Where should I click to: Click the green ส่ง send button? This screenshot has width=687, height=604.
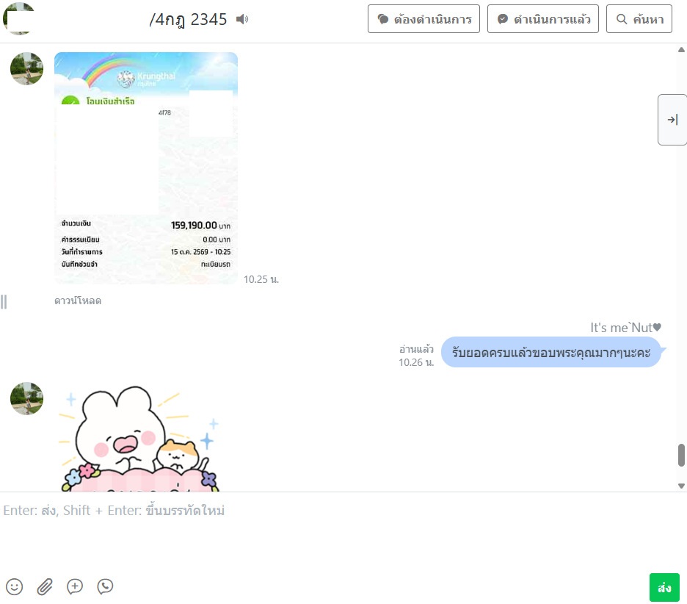664,587
